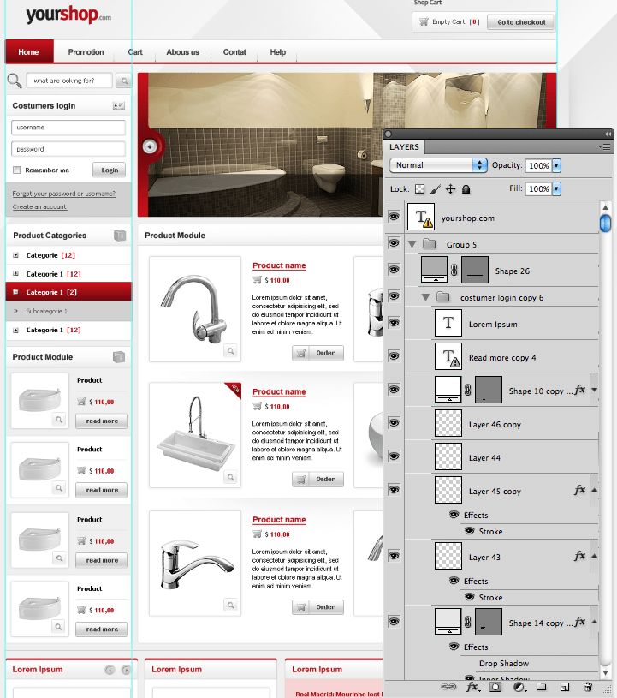Open the Fill dropdown arrow
Screen dimensions: 617x698
(556, 188)
